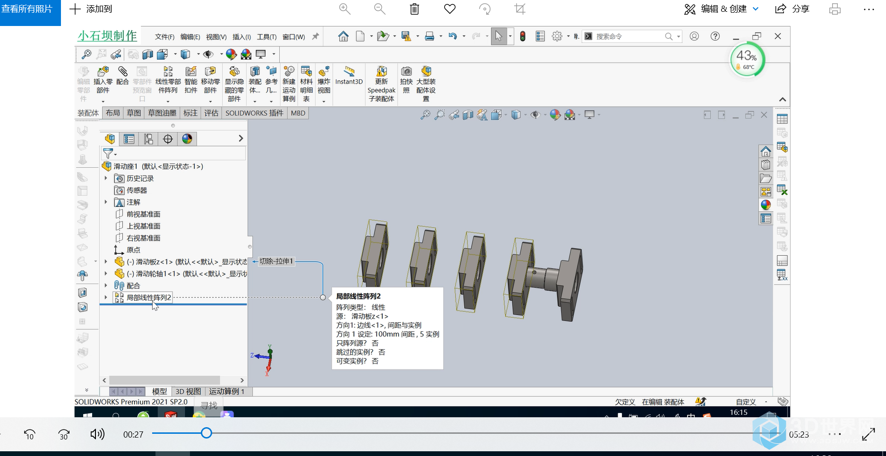Expand 注解 tree node
886x456 pixels.
coord(106,202)
